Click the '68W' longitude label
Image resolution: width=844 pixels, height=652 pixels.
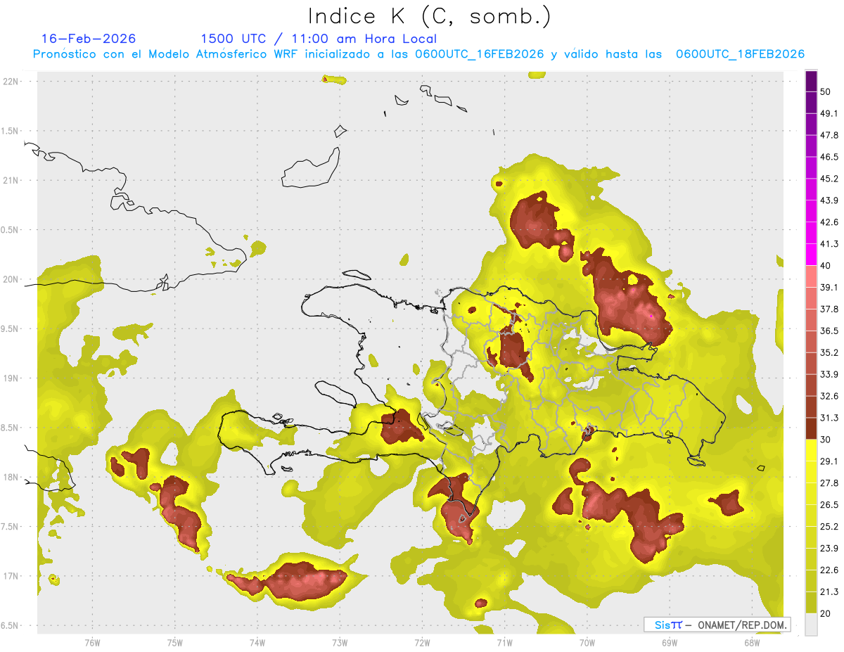coord(752,643)
